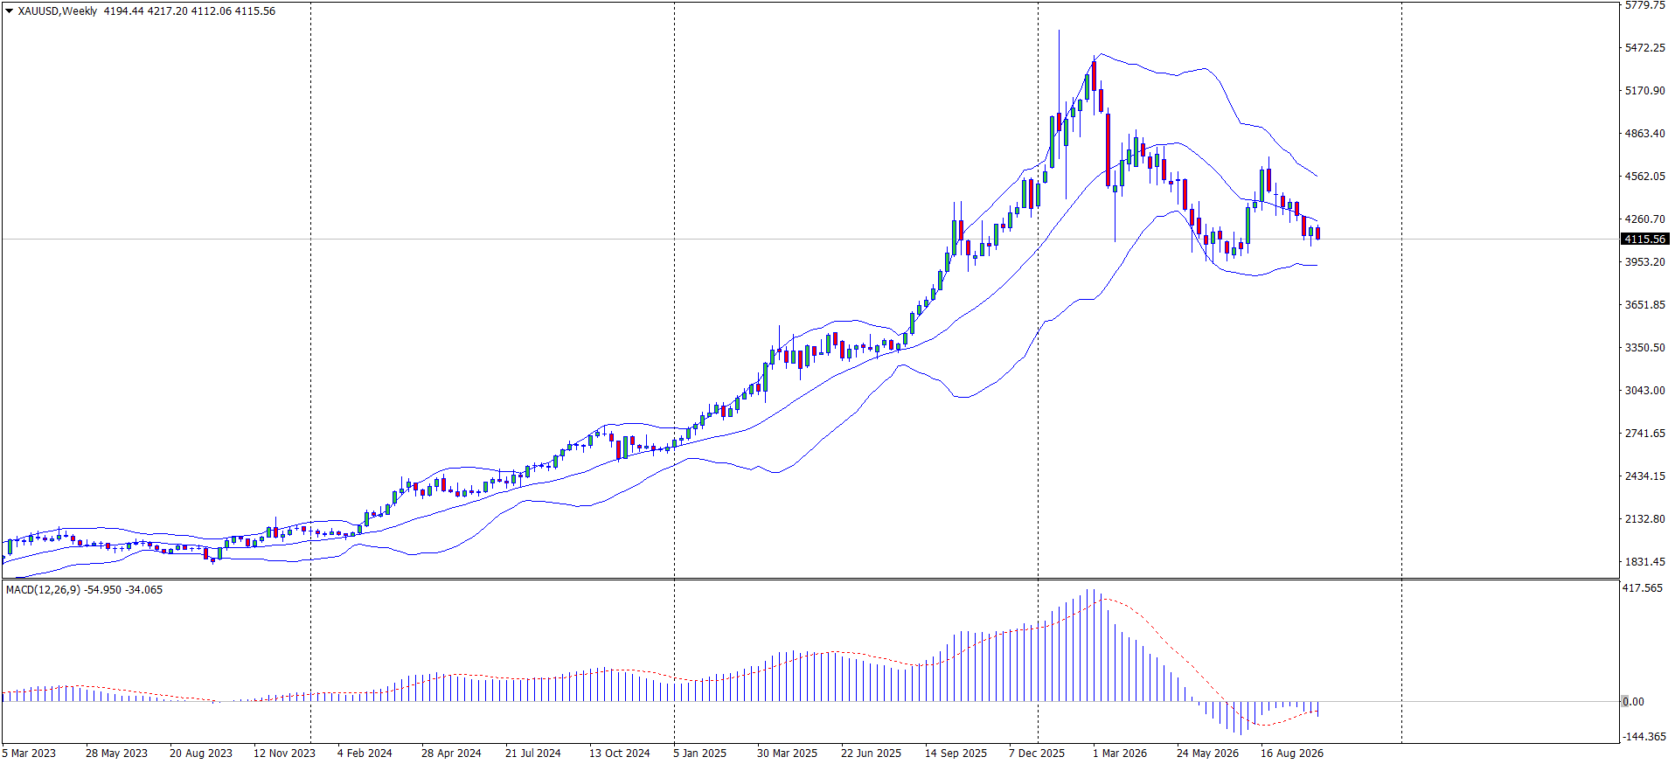Click the 4260.70 price axis label
1675x764 pixels.
1645,219
